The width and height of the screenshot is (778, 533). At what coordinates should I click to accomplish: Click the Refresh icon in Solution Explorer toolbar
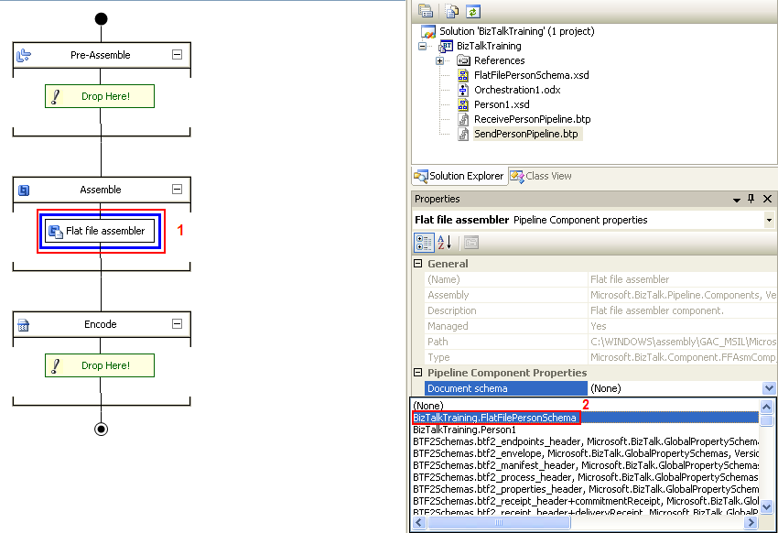473,11
